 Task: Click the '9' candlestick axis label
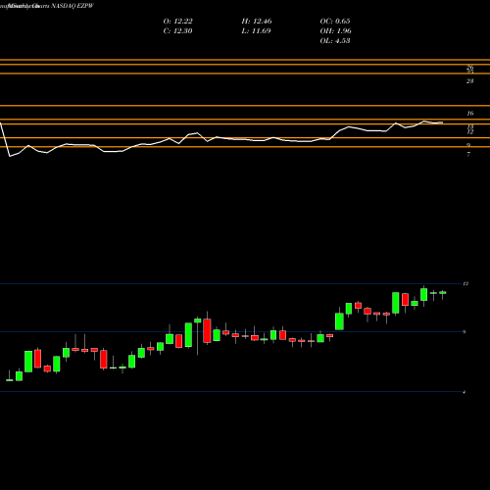(x=465, y=332)
